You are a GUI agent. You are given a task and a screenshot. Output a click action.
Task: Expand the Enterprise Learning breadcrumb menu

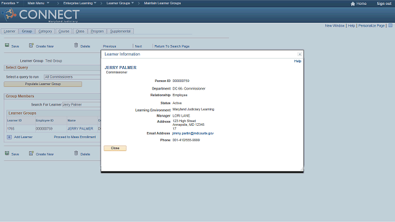[80, 3]
